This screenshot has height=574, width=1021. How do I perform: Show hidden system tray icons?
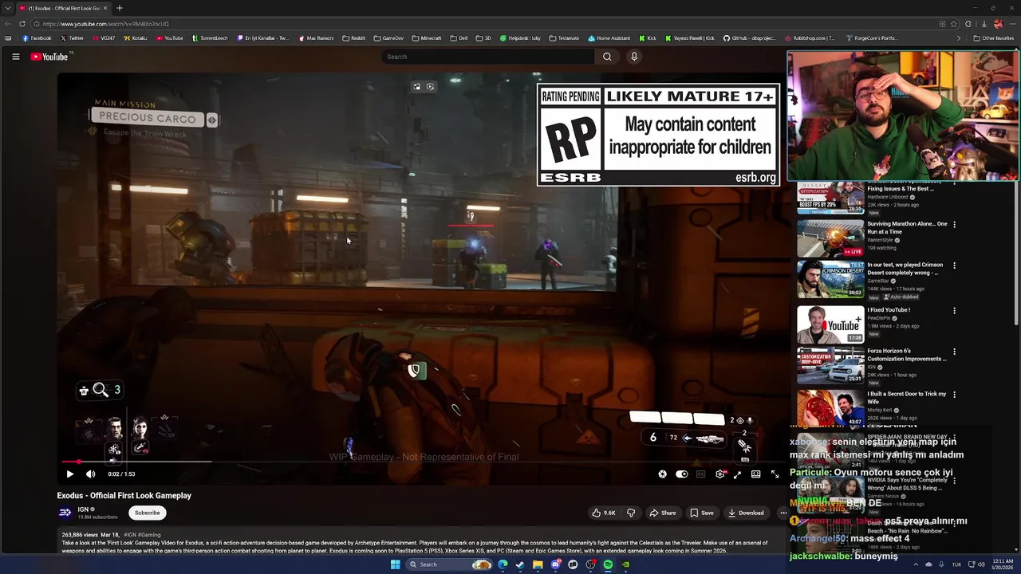click(916, 564)
